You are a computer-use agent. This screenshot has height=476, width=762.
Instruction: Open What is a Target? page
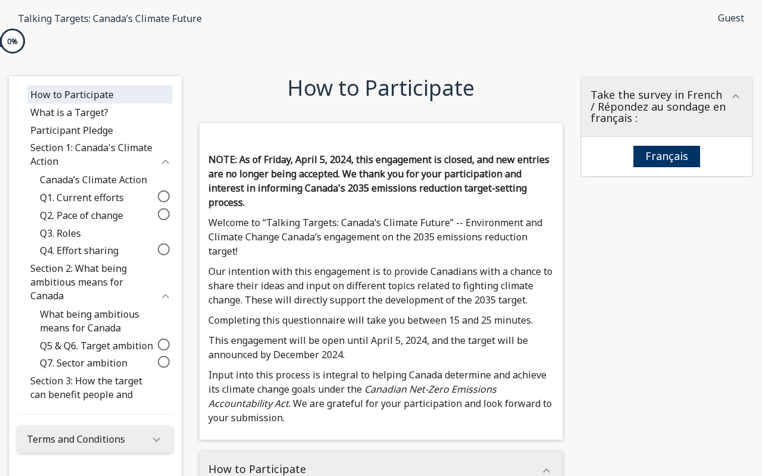click(69, 112)
